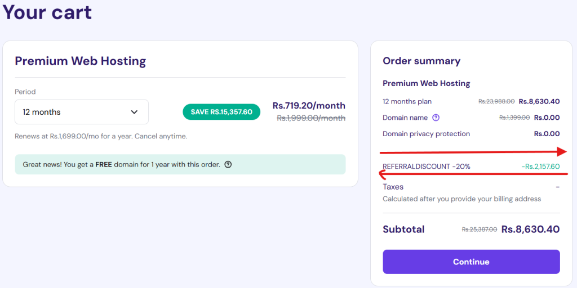
Task: Click the Your cart page title
Action: 47,12
